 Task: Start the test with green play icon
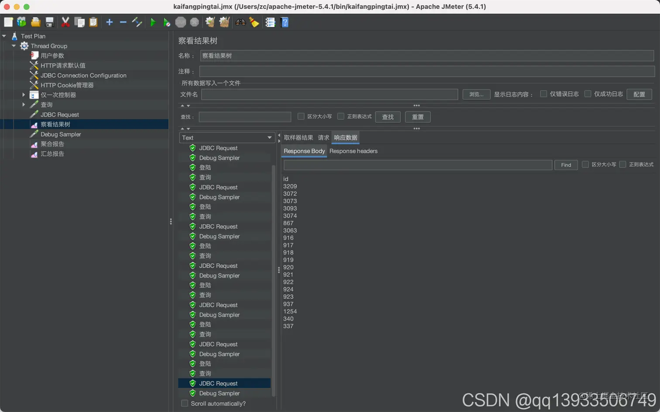[x=153, y=22]
